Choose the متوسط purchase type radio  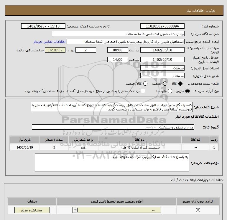tap(170, 91)
